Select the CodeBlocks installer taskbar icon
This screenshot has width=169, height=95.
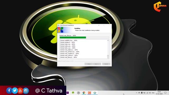95,93
